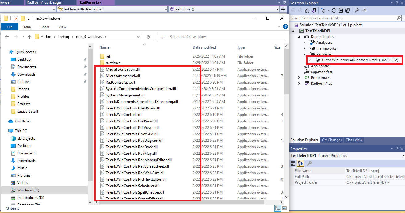Click Pending Changes Filter clock icon
Viewport: 405px width, 213px height.
tap(323, 10)
